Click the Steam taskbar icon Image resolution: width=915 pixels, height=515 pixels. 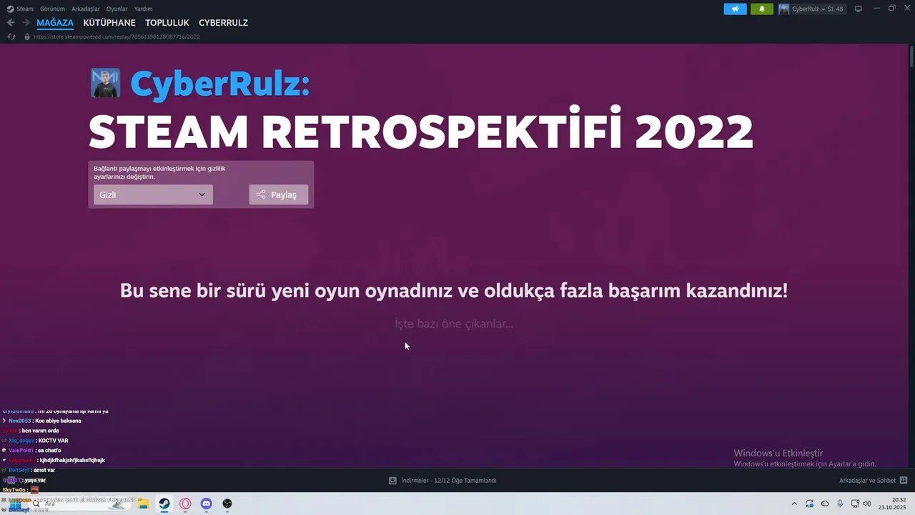coord(164,504)
